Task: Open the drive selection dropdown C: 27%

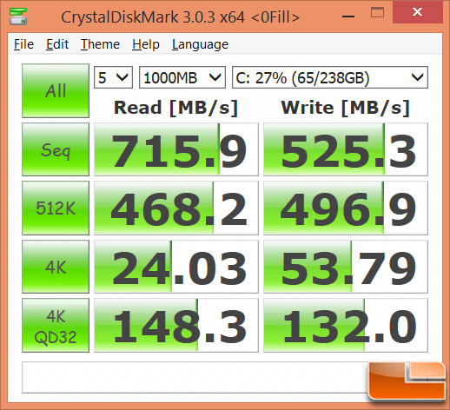Action: click(330, 77)
